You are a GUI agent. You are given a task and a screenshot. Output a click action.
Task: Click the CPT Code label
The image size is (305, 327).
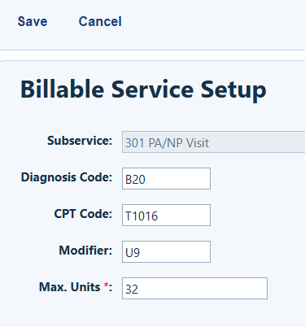pyautogui.click(x=83, y=214)
